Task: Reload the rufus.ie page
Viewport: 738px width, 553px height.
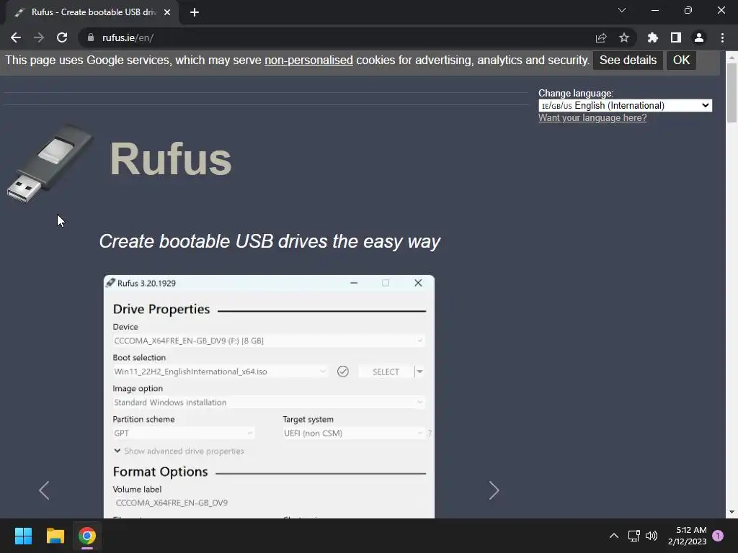Action: (x=62, y=37)
